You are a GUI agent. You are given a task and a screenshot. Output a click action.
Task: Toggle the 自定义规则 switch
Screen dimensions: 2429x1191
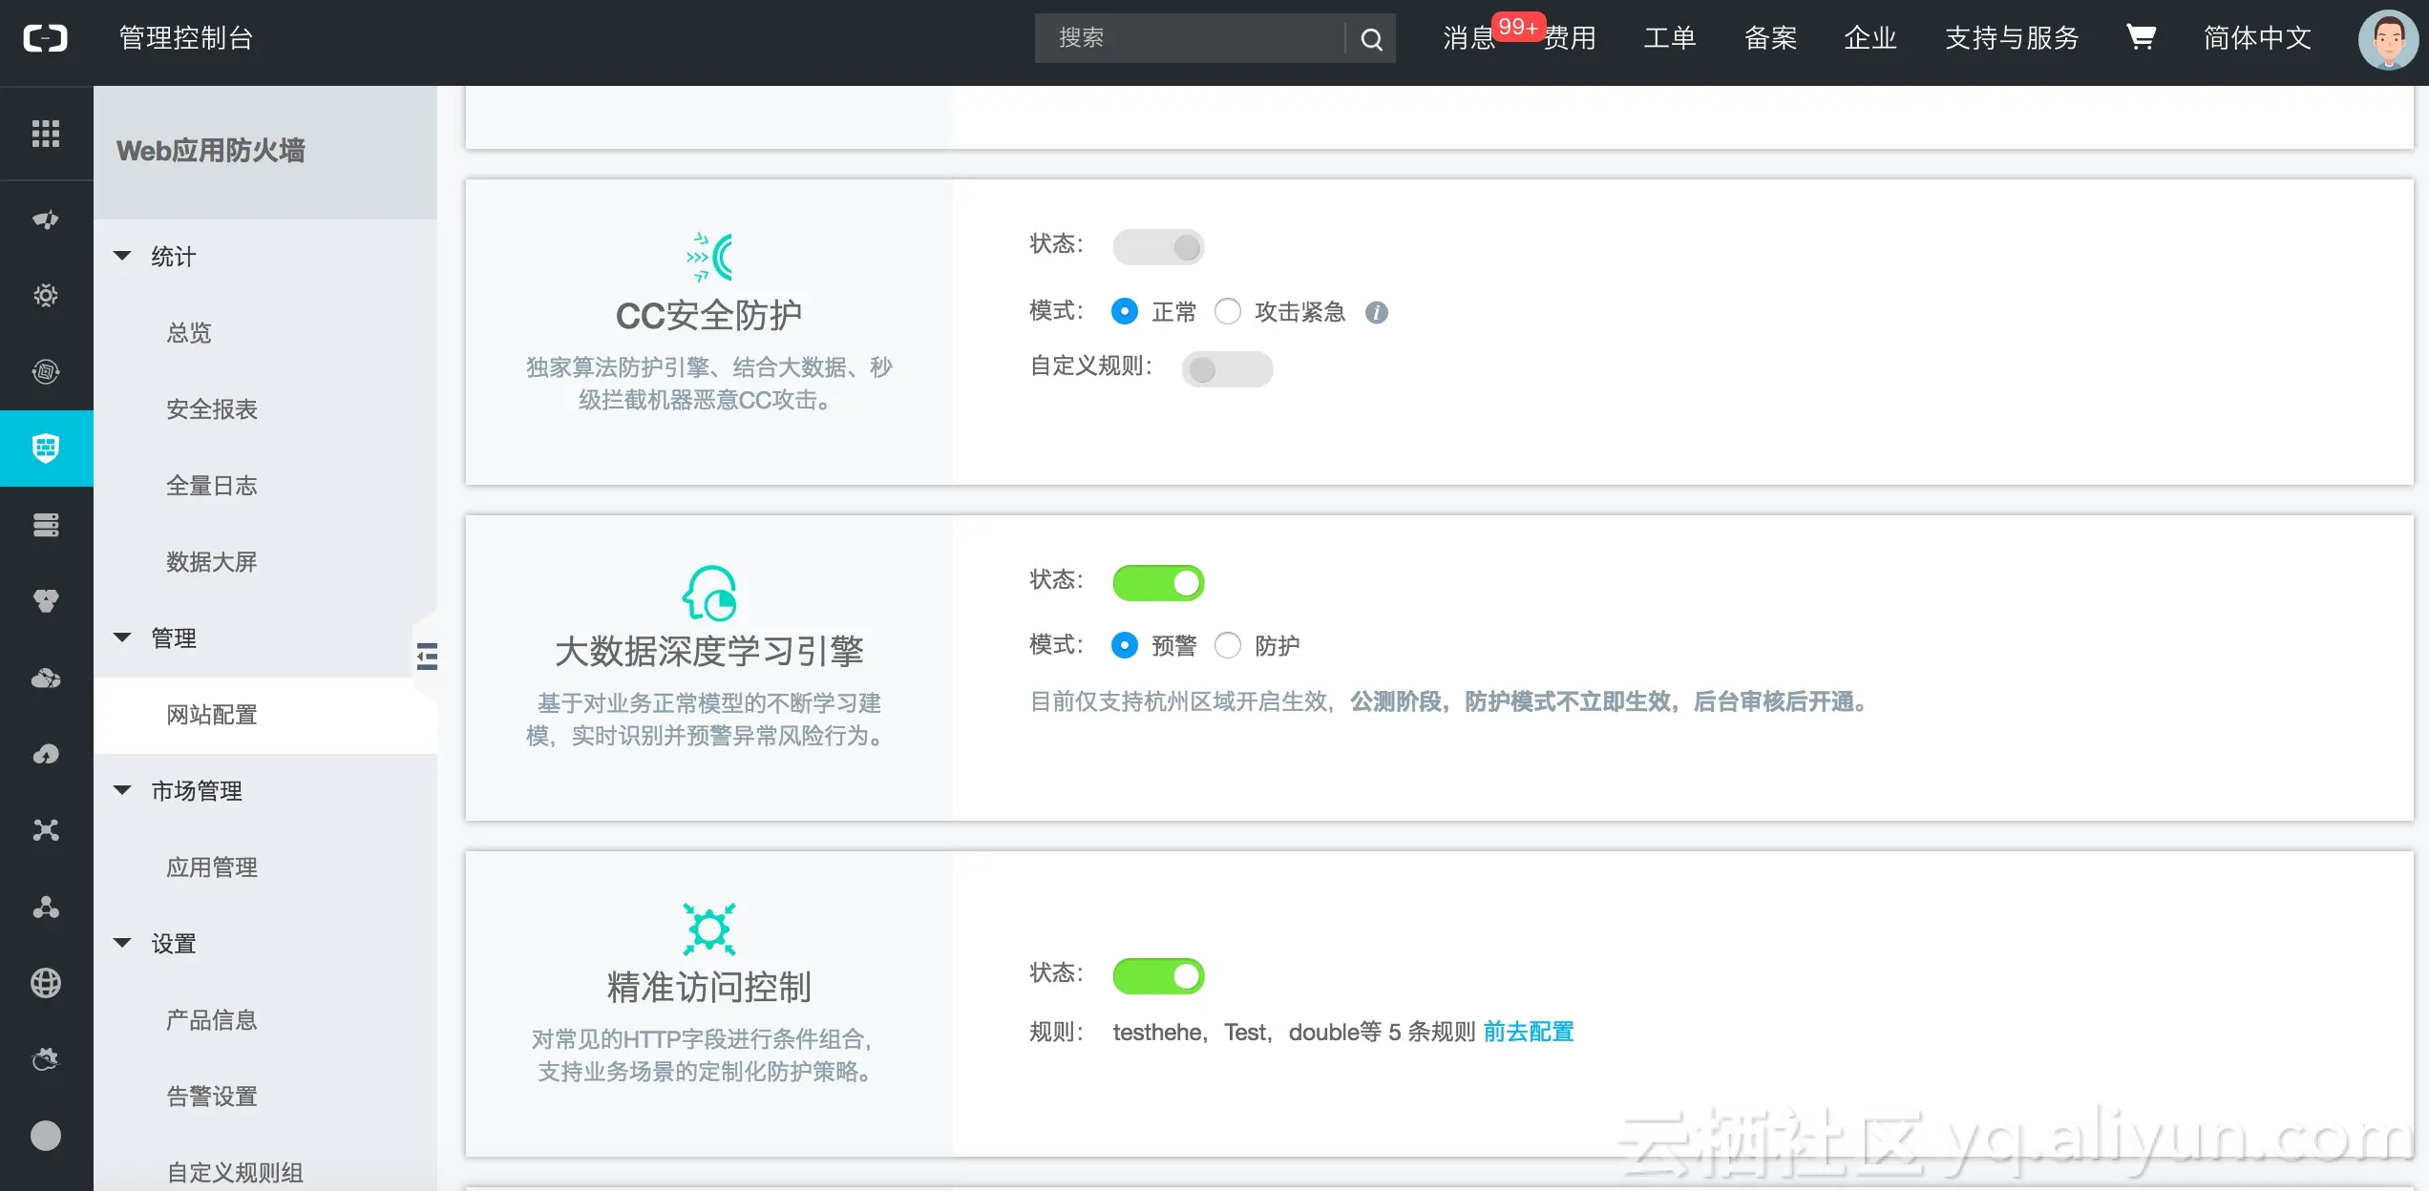(1227, 369)
